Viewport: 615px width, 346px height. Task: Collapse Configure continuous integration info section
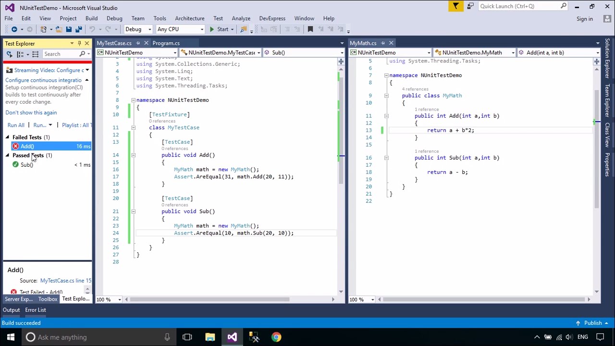pyautogui.click(x=86, y=80)
